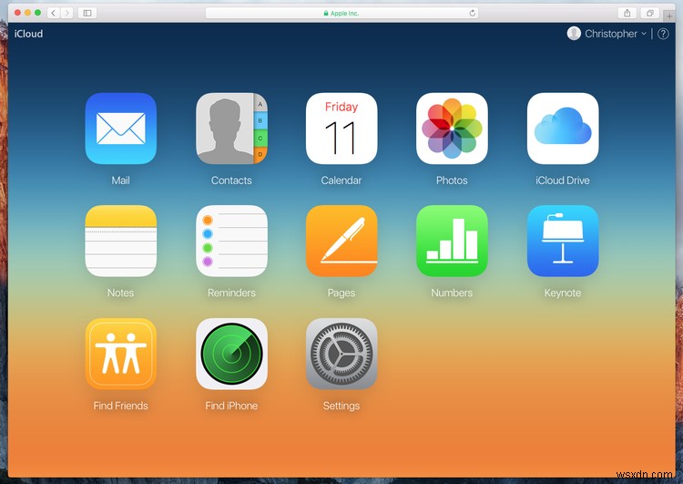This screenshot has height=484, width=683.
Task: Open the Keynote app icon
Action: click(x=563, y=241)
